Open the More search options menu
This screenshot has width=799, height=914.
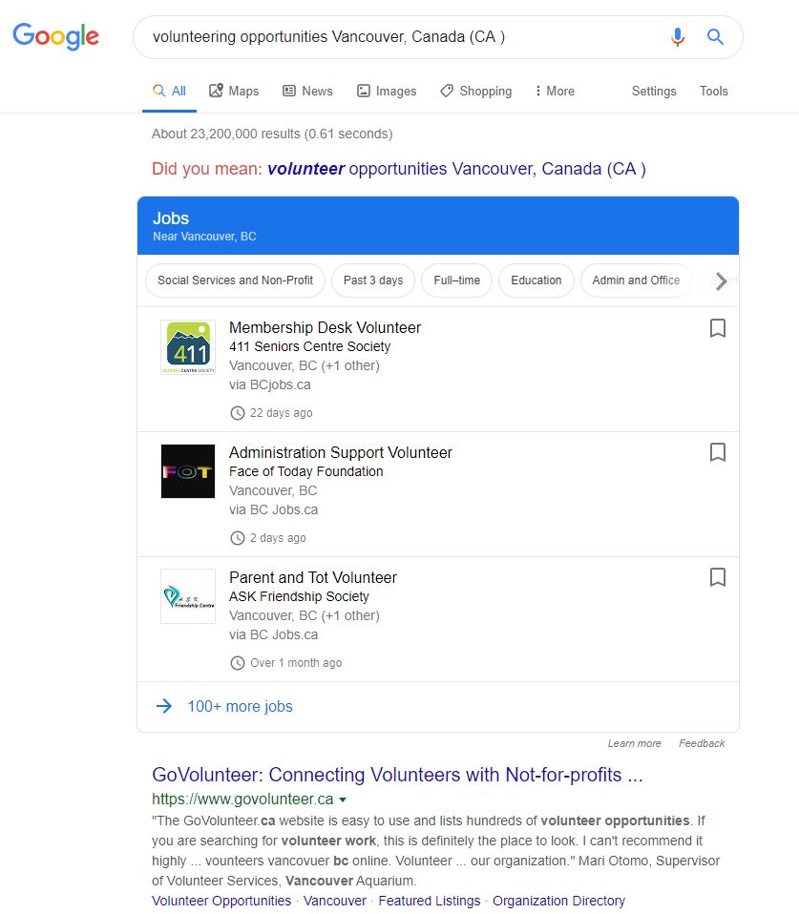coord(555,91)
